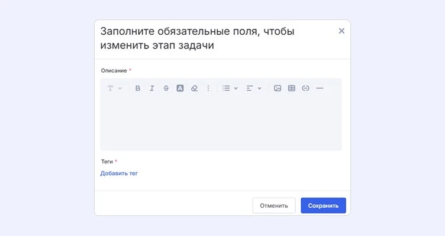Screen dimensions: 445x236
Task: Click inside the description text area
Action: (221, 123)
